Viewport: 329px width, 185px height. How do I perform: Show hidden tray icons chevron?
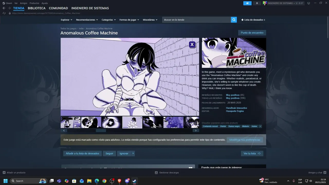pyautogui.click(x=288, y=181)
